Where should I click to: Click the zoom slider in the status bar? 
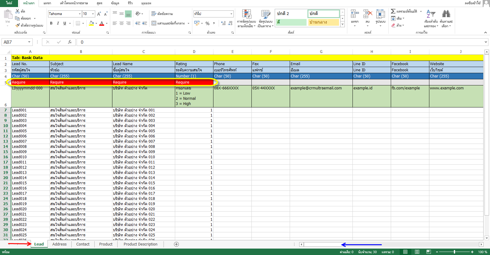[x=454, y=252]
